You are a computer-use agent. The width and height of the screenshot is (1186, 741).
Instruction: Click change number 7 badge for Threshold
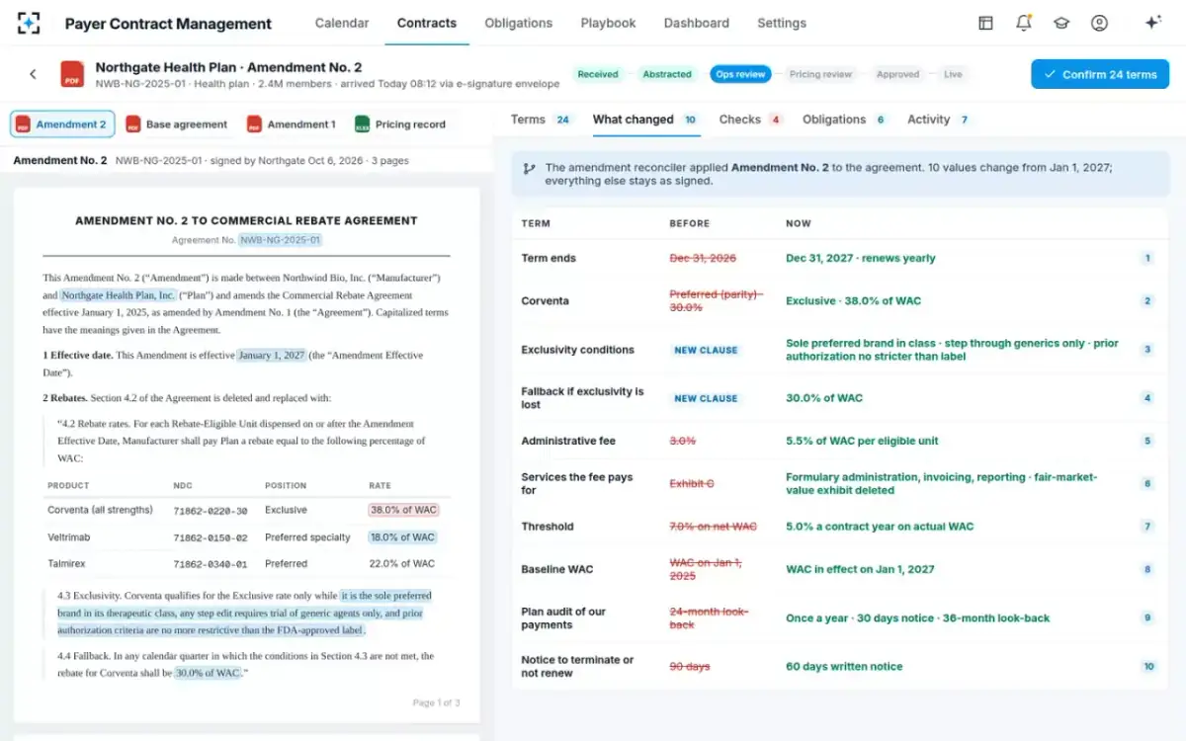(1147, 527)
